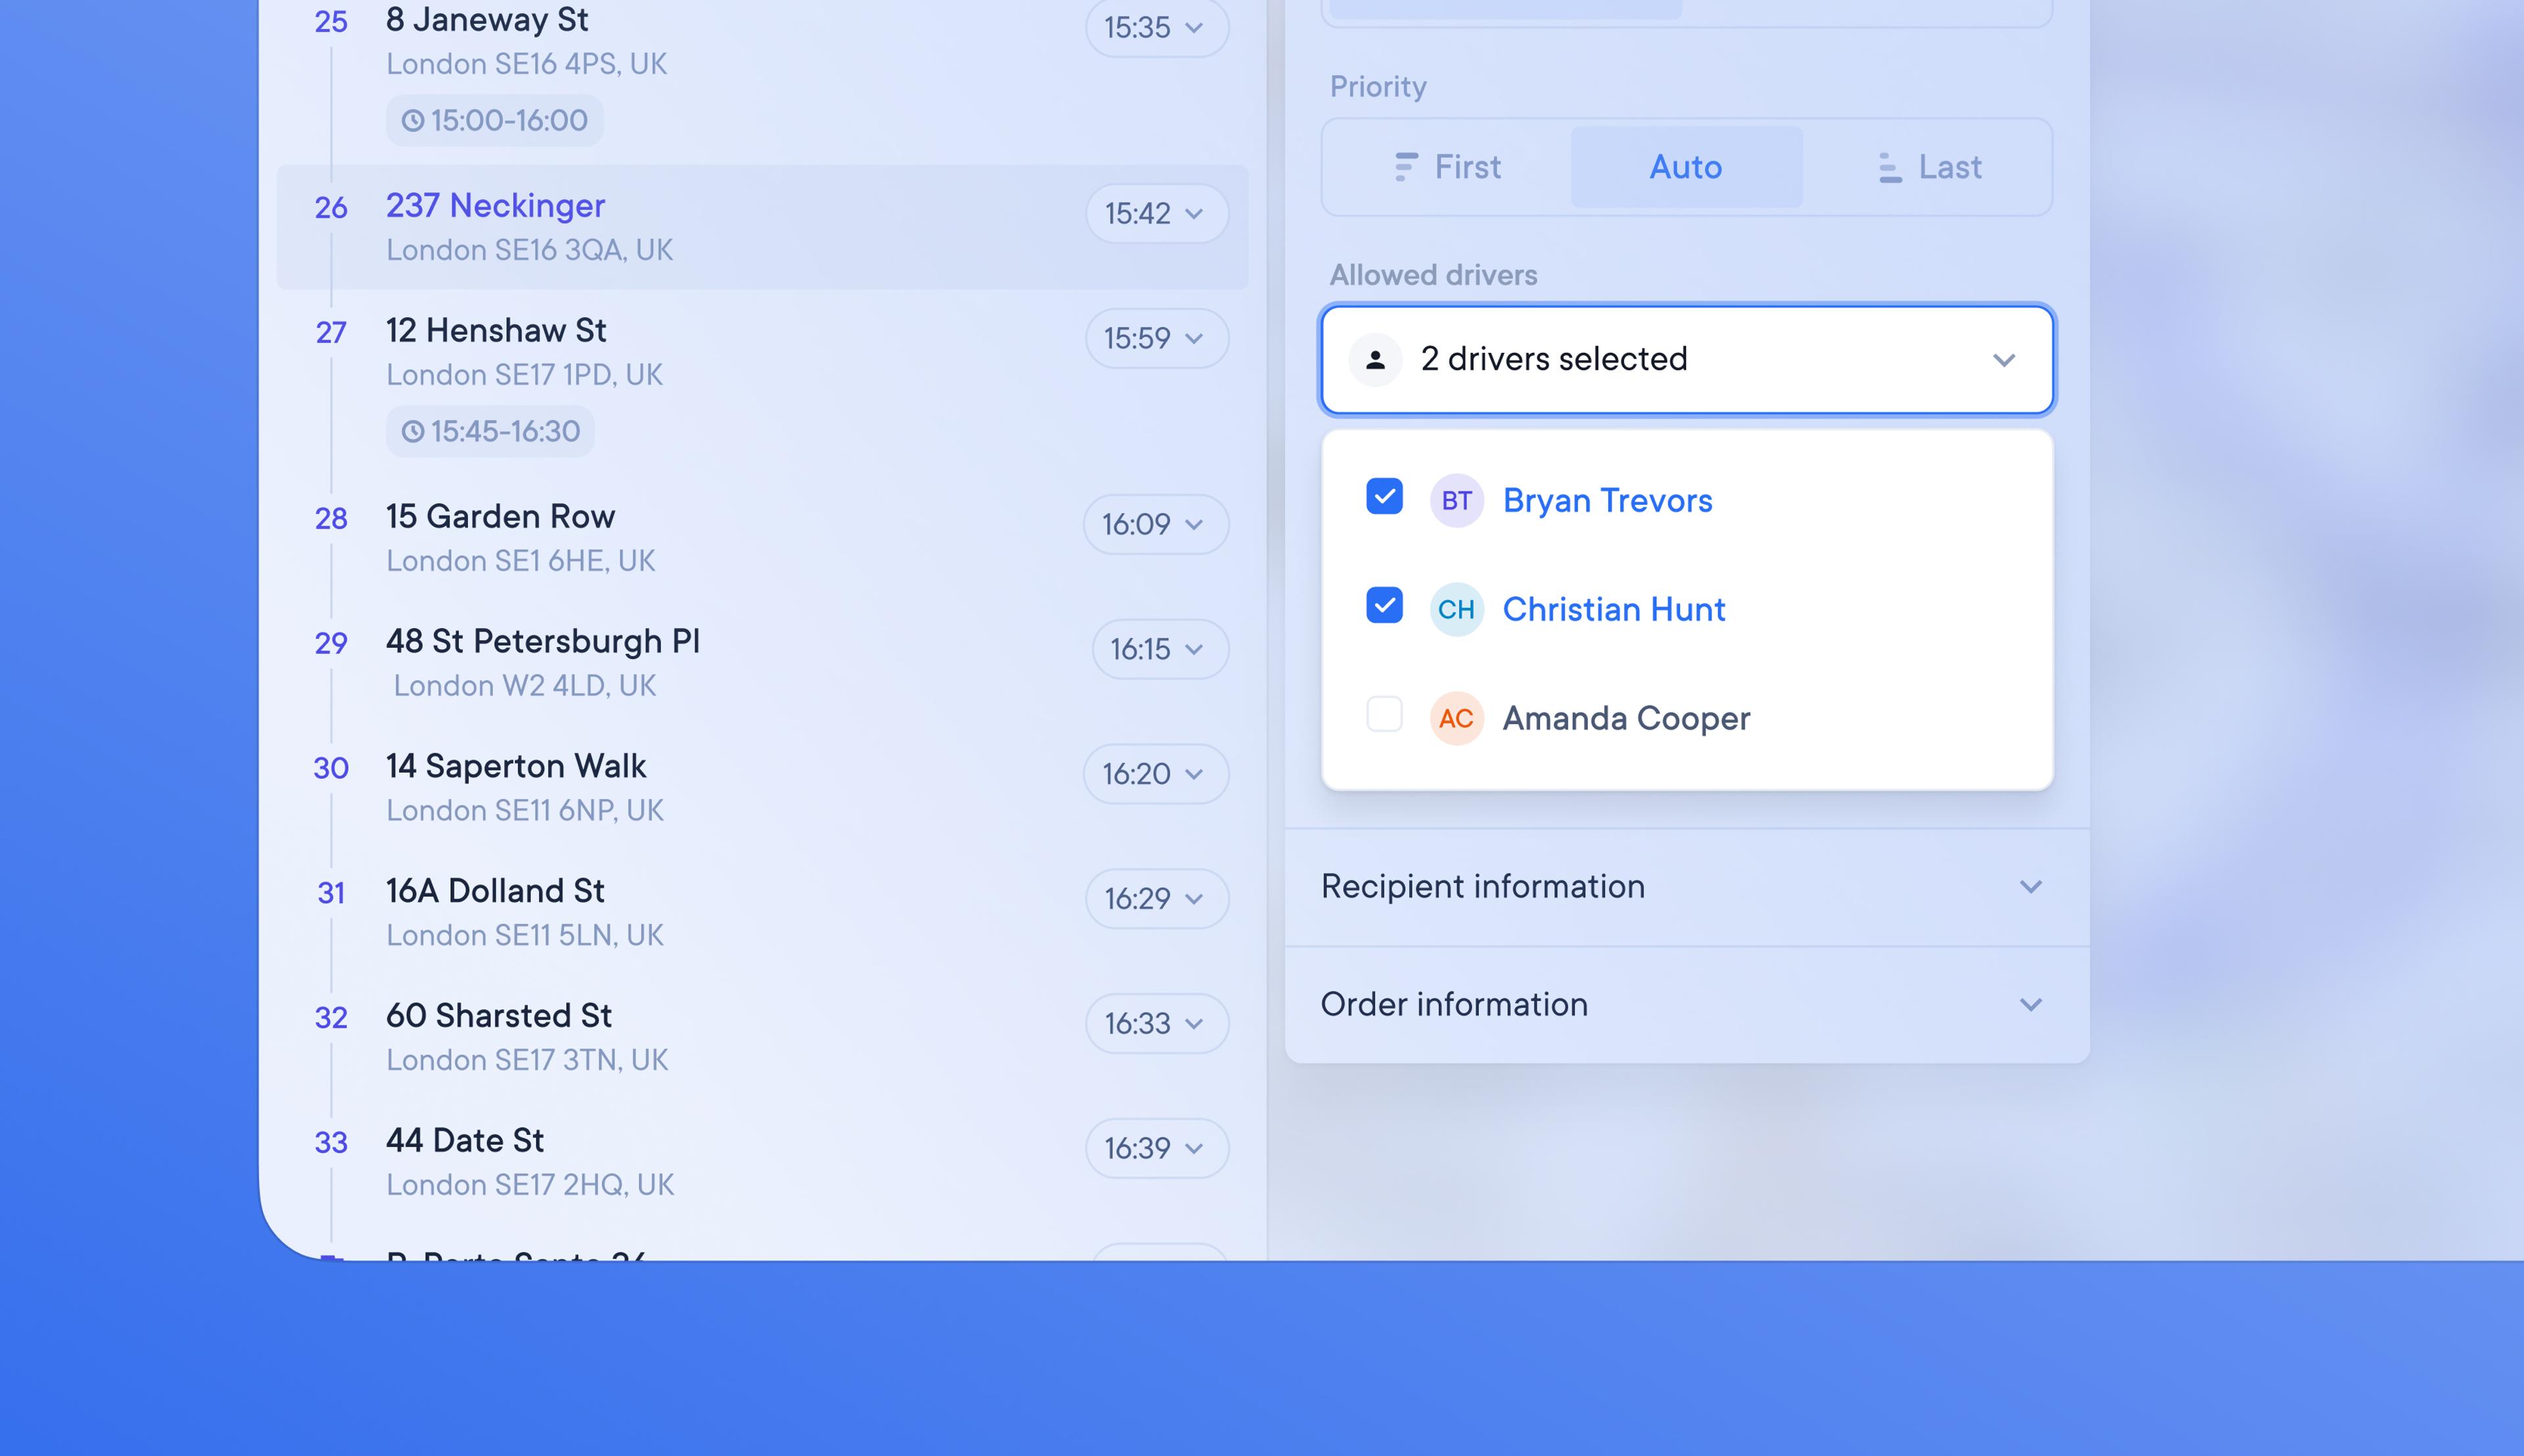Open the 16:09 time pill for 15 Garden Row

[1154, 524]
